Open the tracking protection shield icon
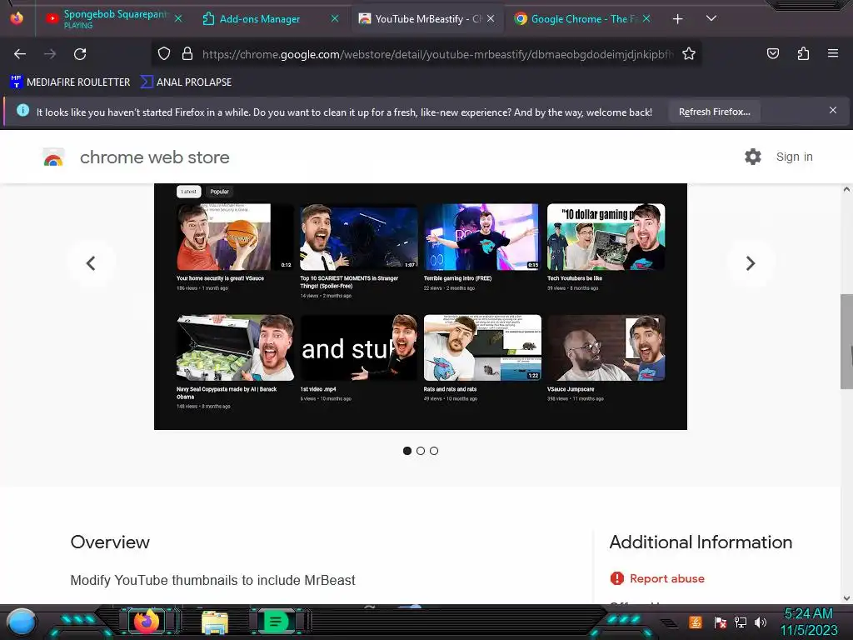Image resolution: width=853 pixels, height=640 pixels. coord(164,53)
